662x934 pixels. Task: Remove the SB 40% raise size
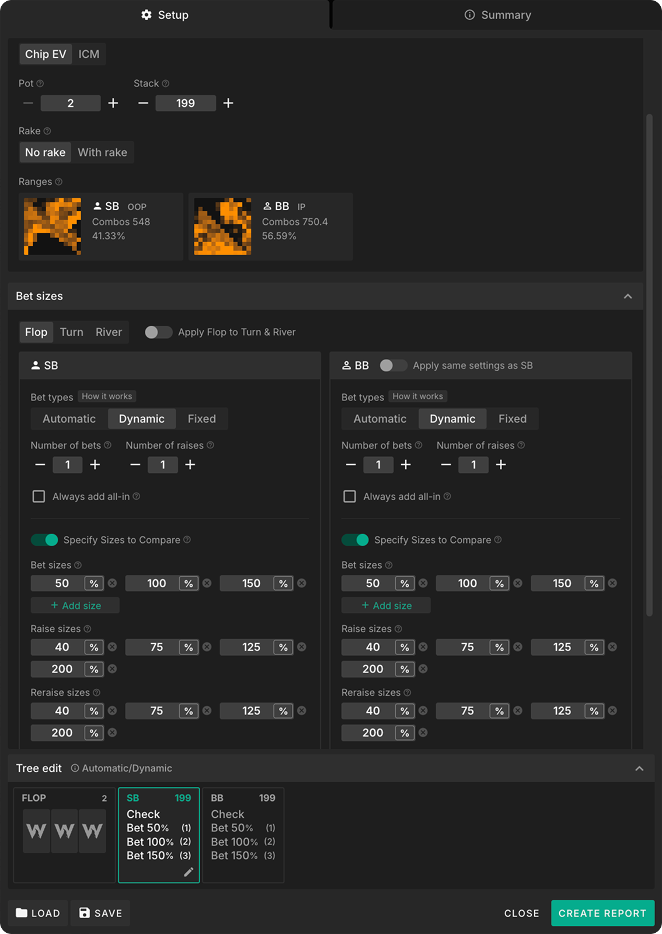[x=112, y=647]
